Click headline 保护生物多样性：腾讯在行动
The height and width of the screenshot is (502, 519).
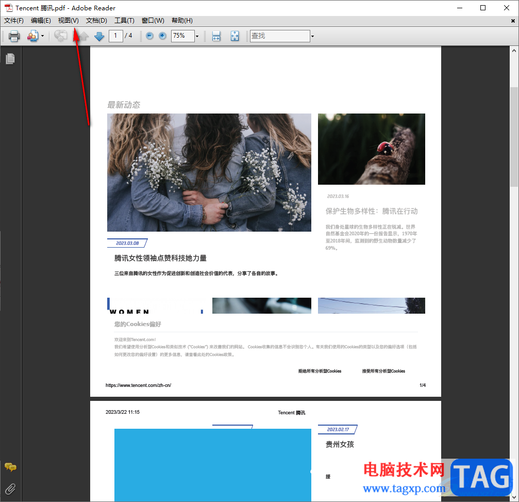[x=372, y=211]
